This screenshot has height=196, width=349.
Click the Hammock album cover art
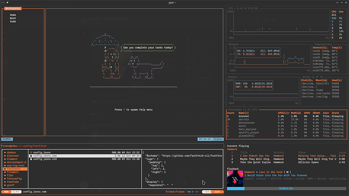(x=235, y=178)
